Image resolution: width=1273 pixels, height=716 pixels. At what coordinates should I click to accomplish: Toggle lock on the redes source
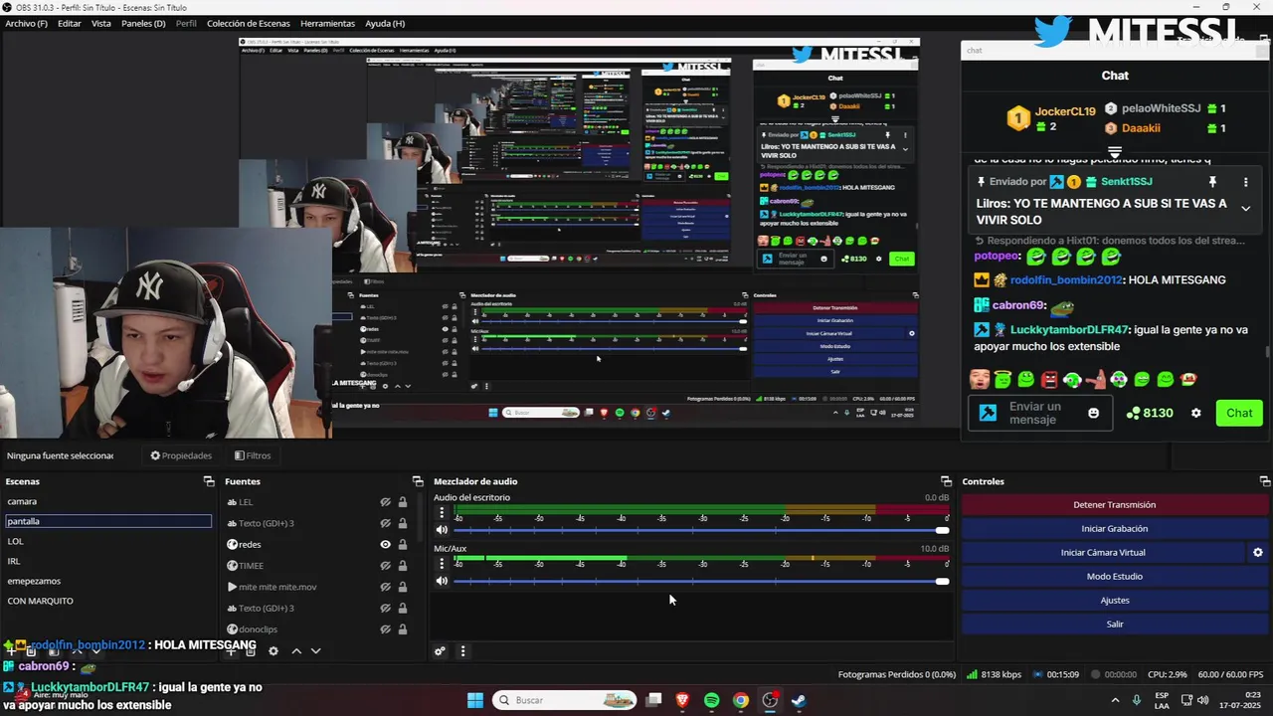coord(403,544)
